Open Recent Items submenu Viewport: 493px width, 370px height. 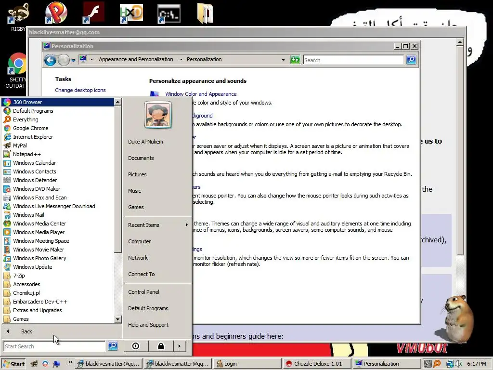tap(158, 225)
